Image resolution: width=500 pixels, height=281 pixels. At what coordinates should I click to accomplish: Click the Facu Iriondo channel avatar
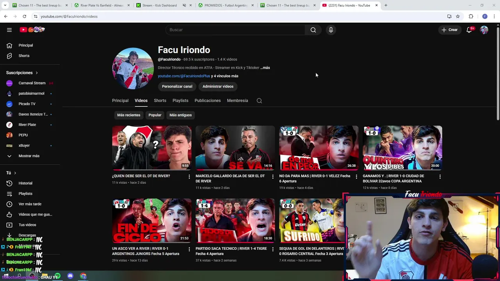tap(133, 69)
